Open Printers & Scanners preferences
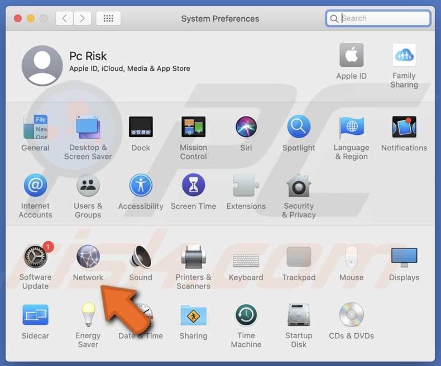The width and height of the screenshot is (441, 366). tap(193, 257)
